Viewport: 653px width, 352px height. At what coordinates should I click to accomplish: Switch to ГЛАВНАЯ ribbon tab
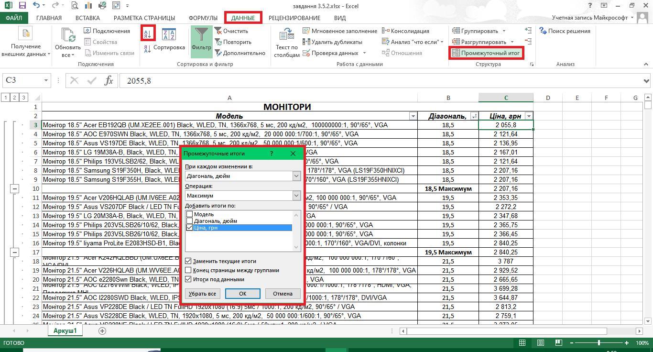click(x=49, y=18)
